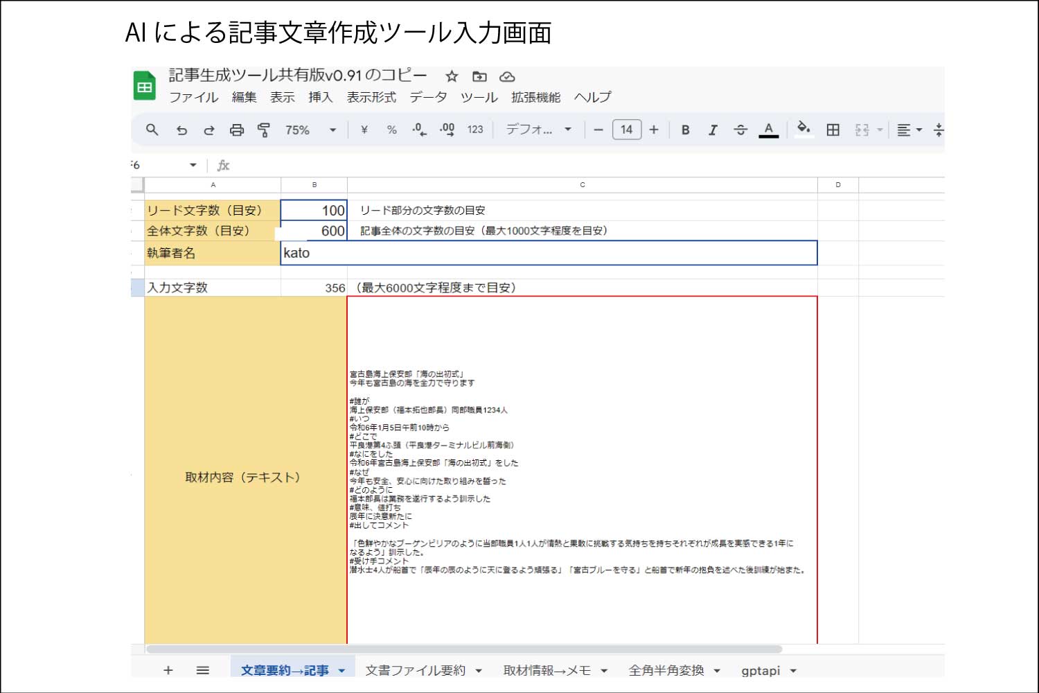The height and width of the screenshot is (693, 1039).
Task: Click the add sheet plus button
Action: (x=168, y=670)
